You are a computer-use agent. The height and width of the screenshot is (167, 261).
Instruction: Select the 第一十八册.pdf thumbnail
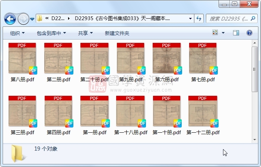click(131, 111)
